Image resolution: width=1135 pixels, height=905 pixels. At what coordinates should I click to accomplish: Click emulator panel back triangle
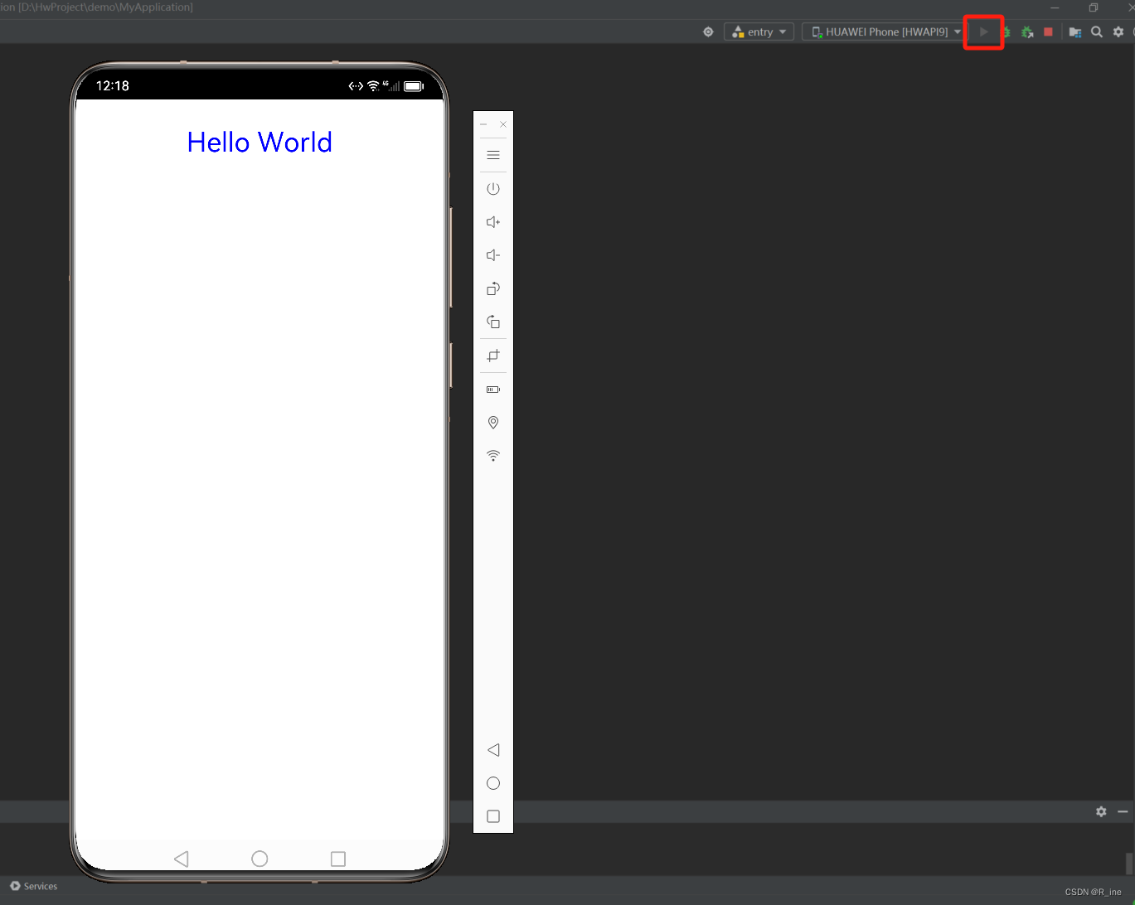click(493, 750)
